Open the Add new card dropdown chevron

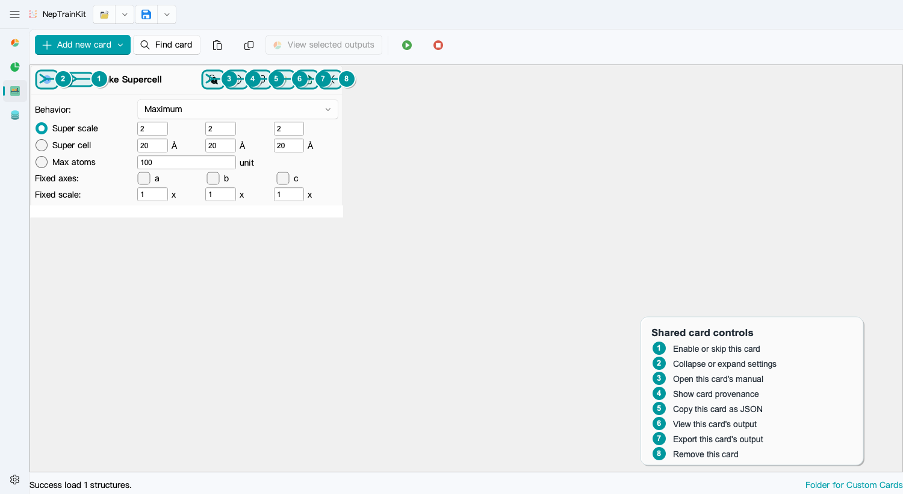[x=120, y=45]
